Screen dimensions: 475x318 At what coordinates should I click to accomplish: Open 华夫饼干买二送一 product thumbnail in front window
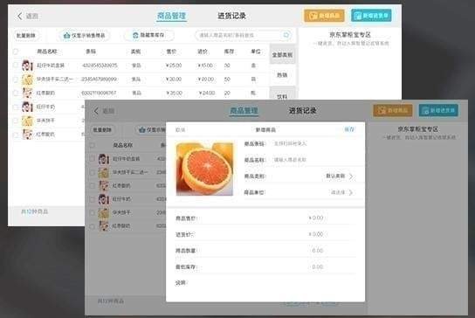[104, 172]
